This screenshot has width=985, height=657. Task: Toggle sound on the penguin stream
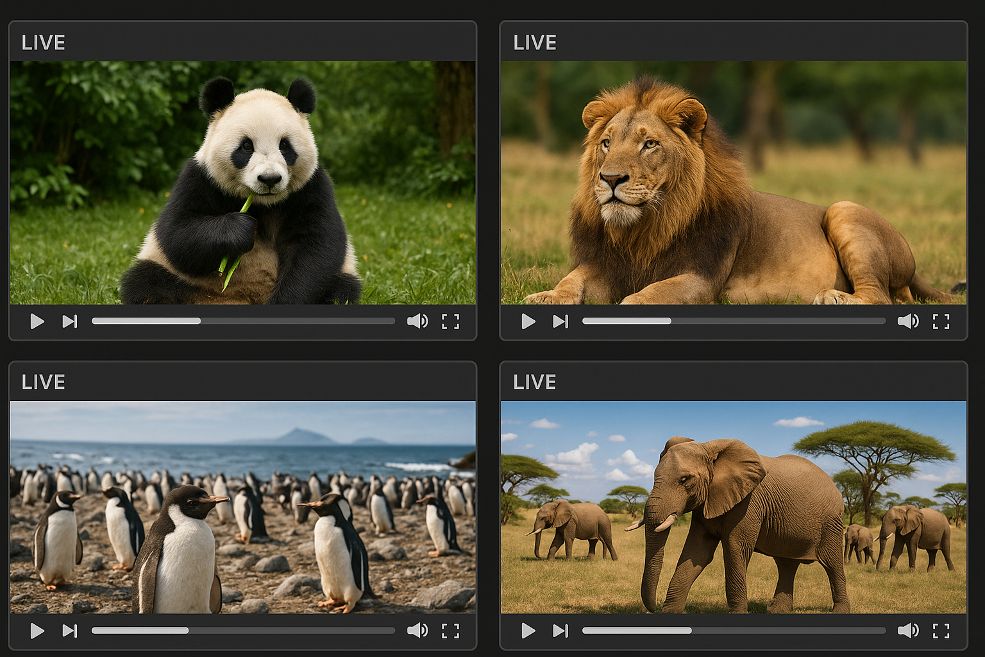[417, 631]
